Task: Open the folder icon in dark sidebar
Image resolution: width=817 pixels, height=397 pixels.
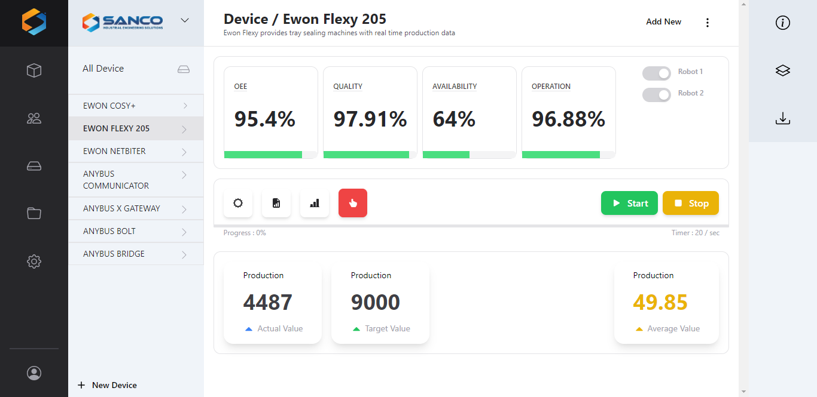Action: 34,213
